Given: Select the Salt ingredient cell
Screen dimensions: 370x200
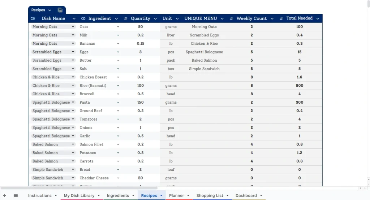Looking at the screenshot, I should pyautogui.click(x=99, y=69).
